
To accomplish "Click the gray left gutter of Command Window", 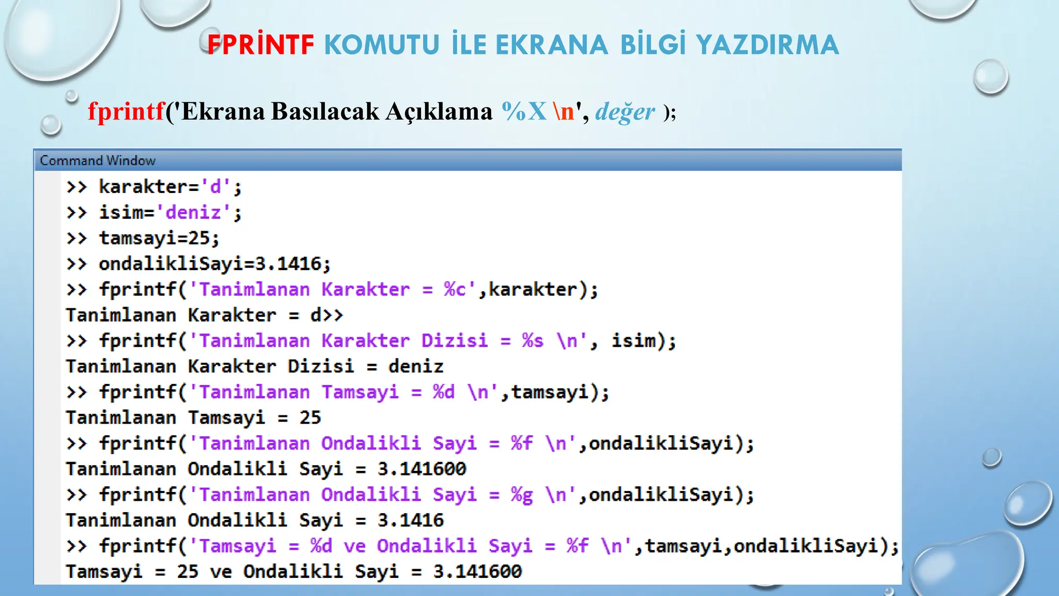I will coord(48,378).
